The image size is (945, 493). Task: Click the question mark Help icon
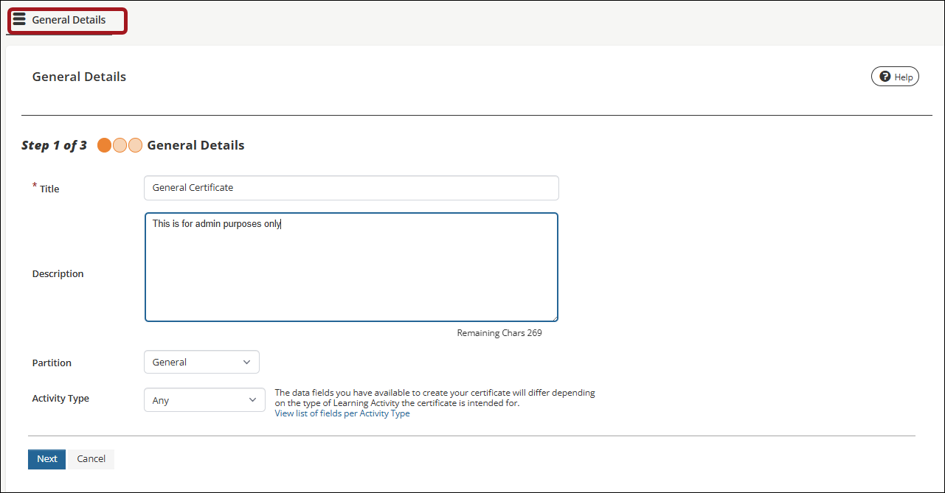click(x=885, y=77)
